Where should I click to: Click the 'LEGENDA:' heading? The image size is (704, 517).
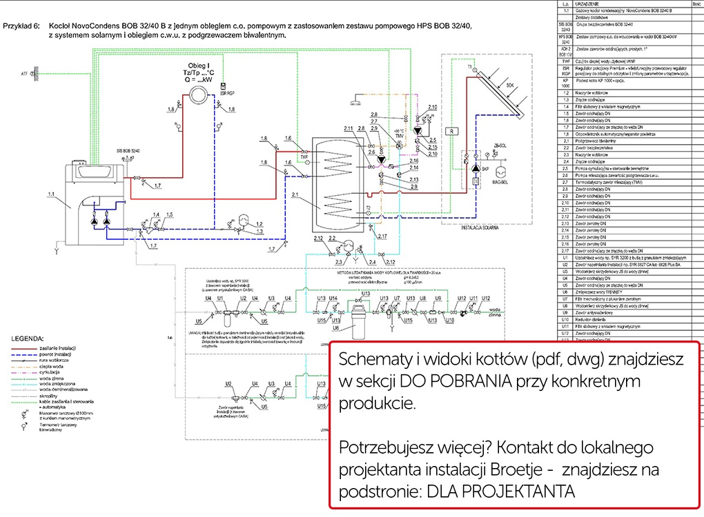point(28,338)
